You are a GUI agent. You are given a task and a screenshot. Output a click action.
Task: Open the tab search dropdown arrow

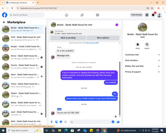click(x=3, y=3)
